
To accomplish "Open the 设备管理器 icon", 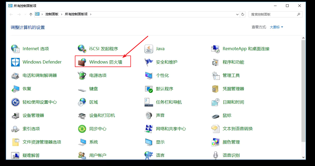I will pyautogui.click(x=15, y=115).
